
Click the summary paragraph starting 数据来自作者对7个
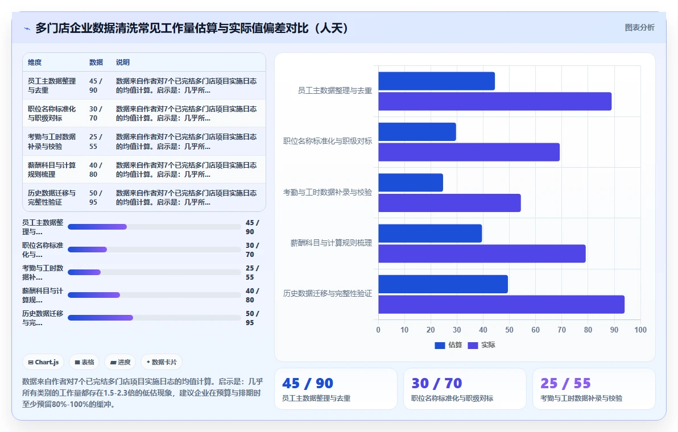click(x=143, y=393)
